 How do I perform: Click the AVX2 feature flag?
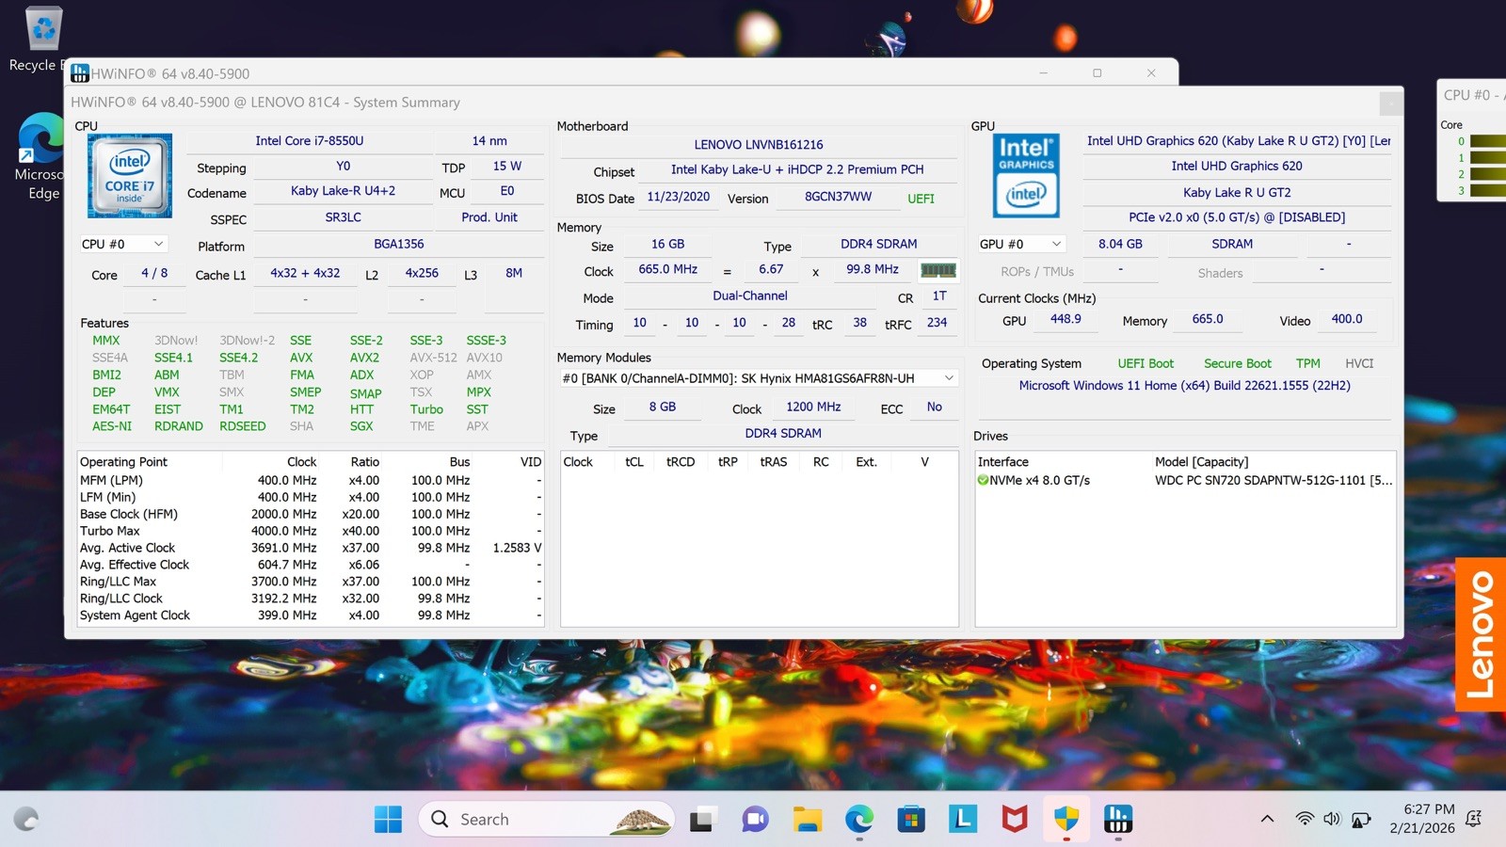(x=364, y=358)
